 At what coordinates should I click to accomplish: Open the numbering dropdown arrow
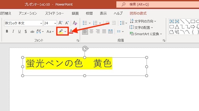pyautogui.click(x=100, y=23)
